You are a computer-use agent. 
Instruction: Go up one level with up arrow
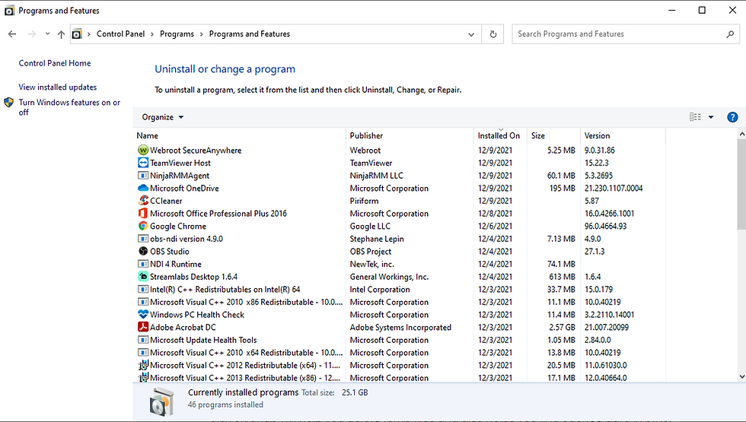61,34
